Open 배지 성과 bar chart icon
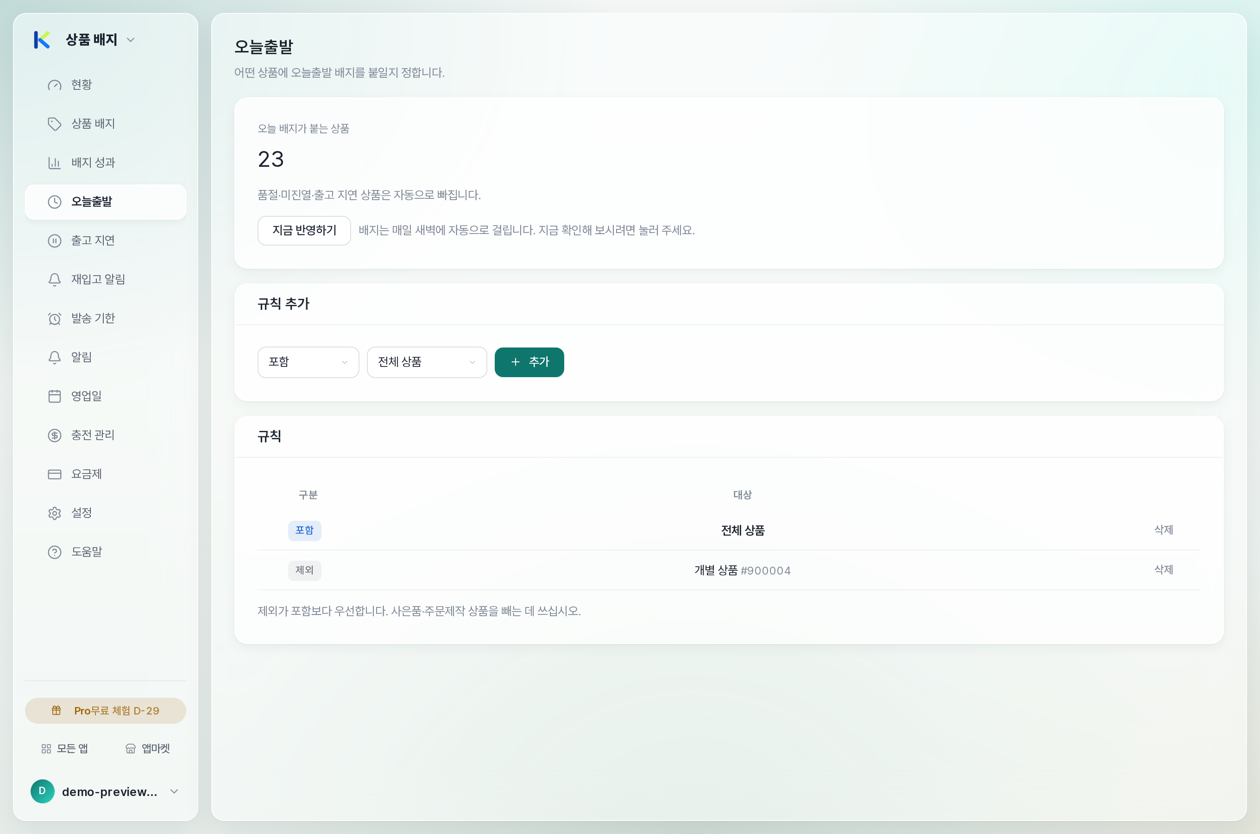Screen dimensions: 1260x834 click(x=54, y=163)
